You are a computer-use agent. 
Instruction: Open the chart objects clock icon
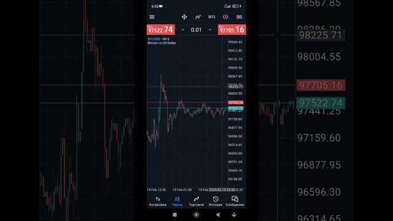(x=225, y=17)
